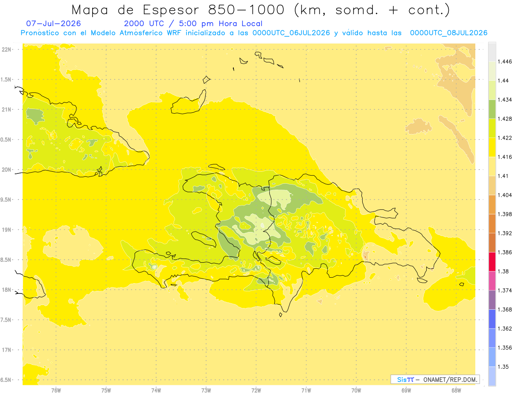Select the '19N' latitude label
Image resolution: width=512 pixels, height=396 pixels.
(x=6, y=229)
